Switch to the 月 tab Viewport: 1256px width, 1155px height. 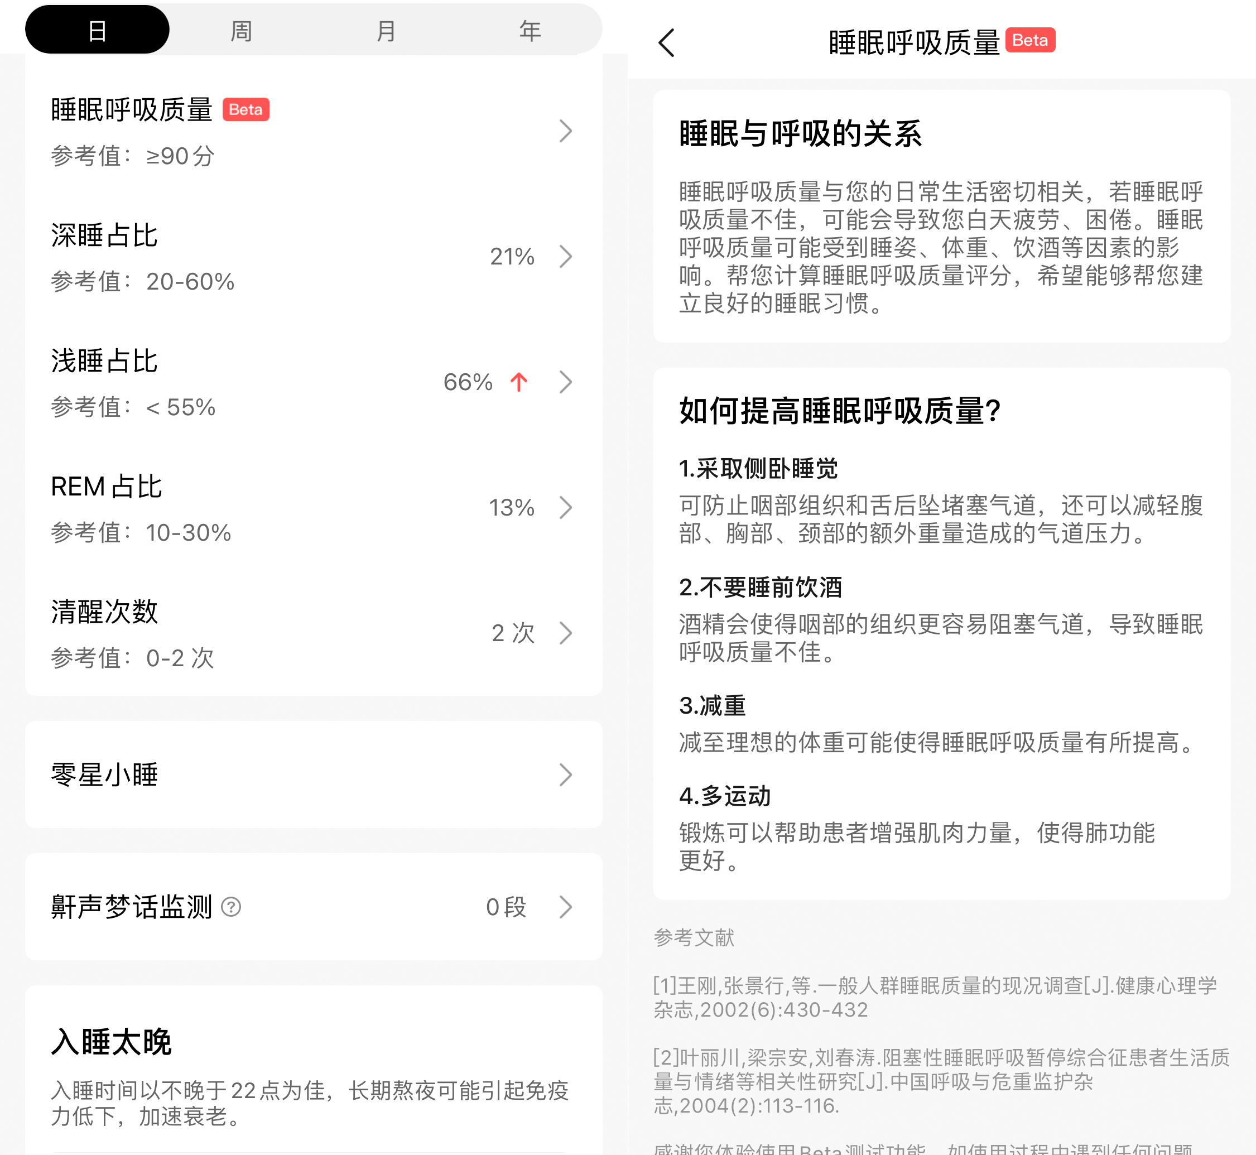(386, 29)
